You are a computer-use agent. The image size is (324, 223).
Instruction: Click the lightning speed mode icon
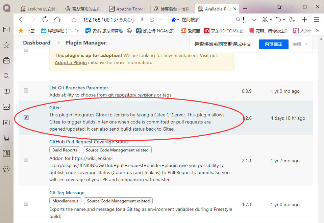click(142, 20)
